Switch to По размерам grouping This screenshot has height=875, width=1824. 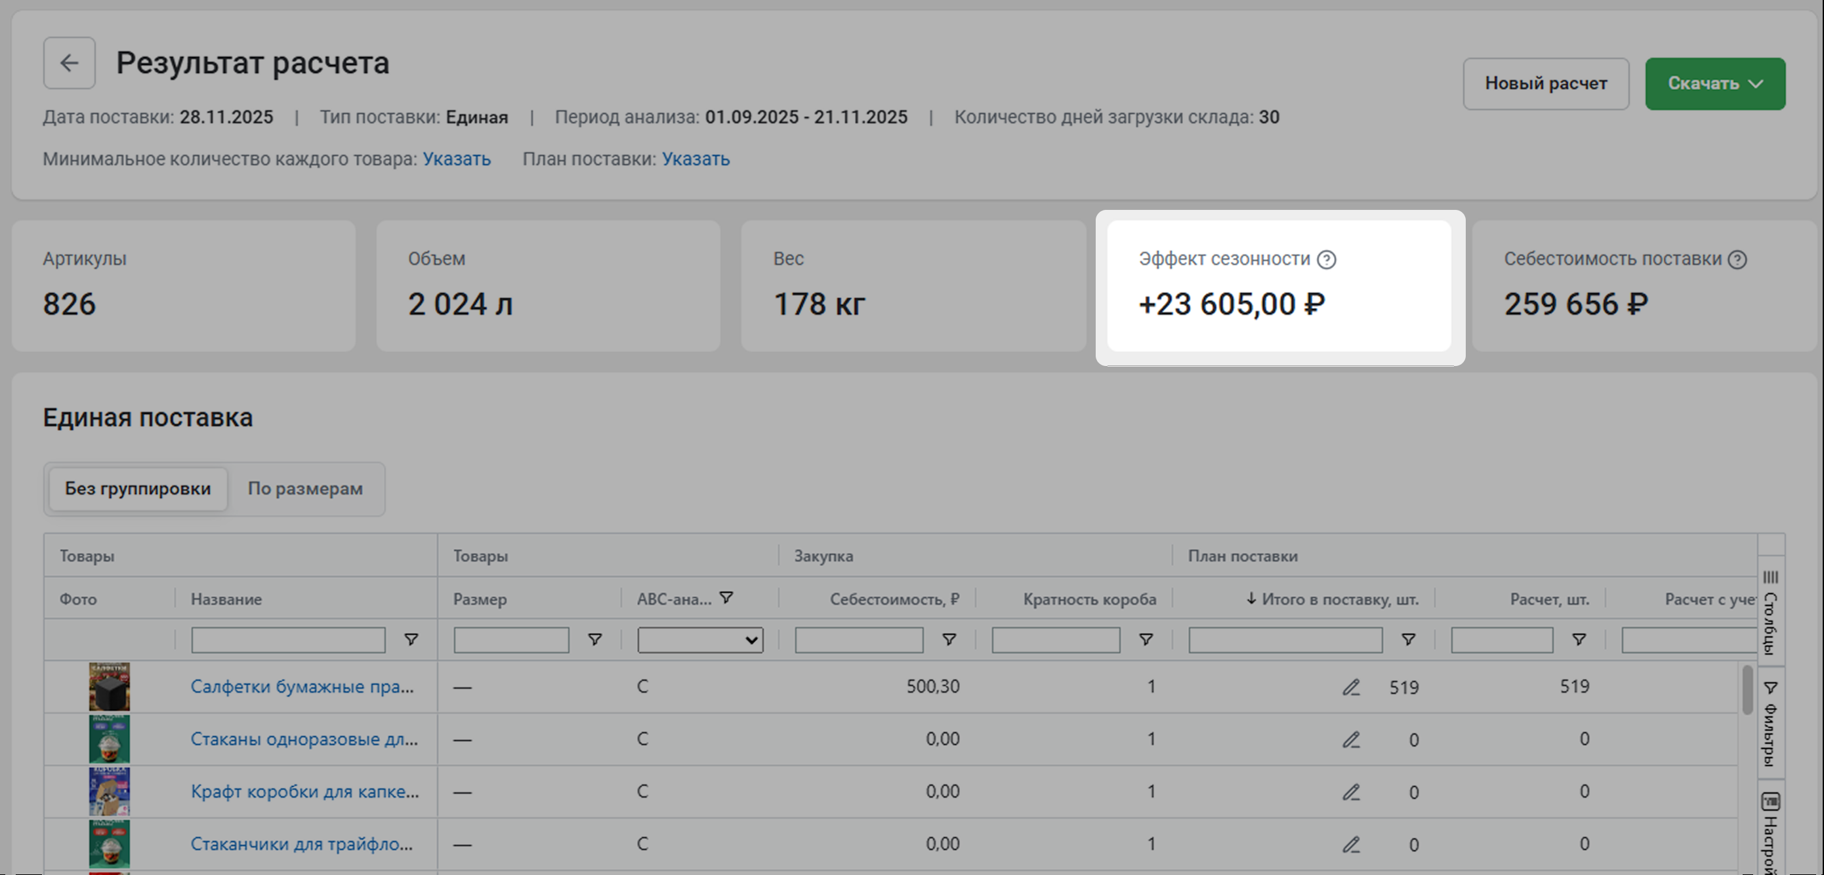(305, 489)
